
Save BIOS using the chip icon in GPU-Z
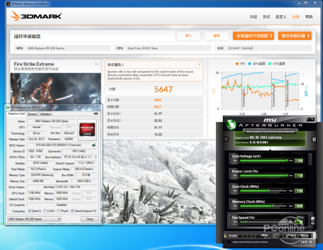pyautogui.click(x=94, y=145)
